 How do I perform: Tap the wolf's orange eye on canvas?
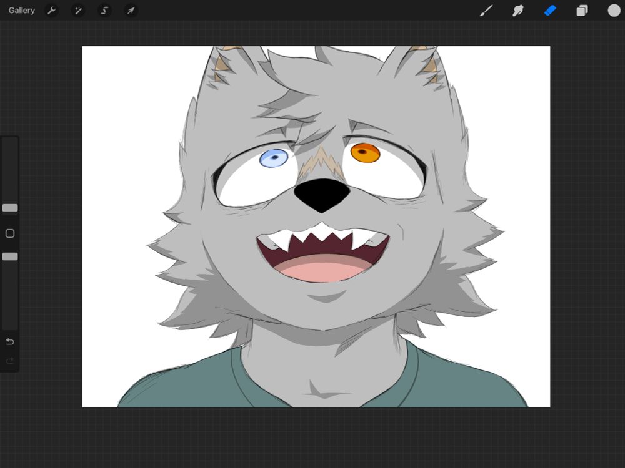(x=365, y=153)
